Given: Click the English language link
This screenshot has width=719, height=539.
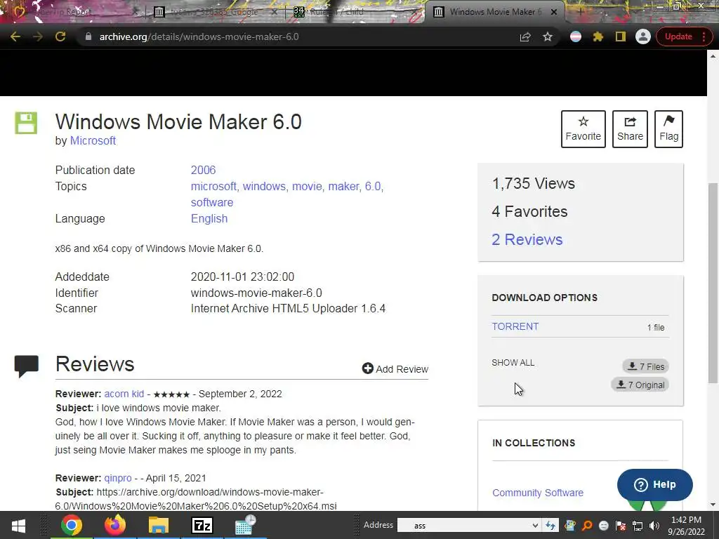Looking at the screenshot, I should tap(209, 219).
